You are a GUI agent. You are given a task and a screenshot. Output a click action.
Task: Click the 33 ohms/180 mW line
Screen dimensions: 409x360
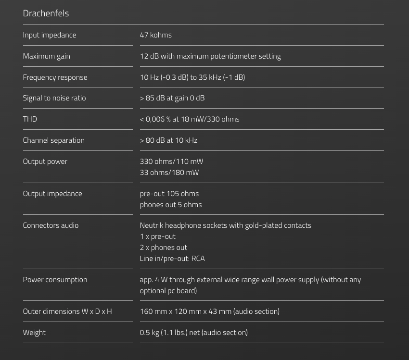pyautogui.click(x=169, y=173)
